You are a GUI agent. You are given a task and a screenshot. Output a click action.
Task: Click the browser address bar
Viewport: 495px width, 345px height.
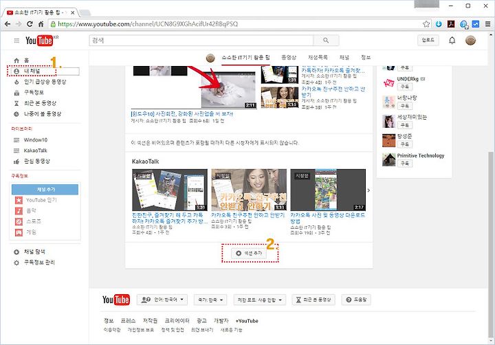pos(235,24)
